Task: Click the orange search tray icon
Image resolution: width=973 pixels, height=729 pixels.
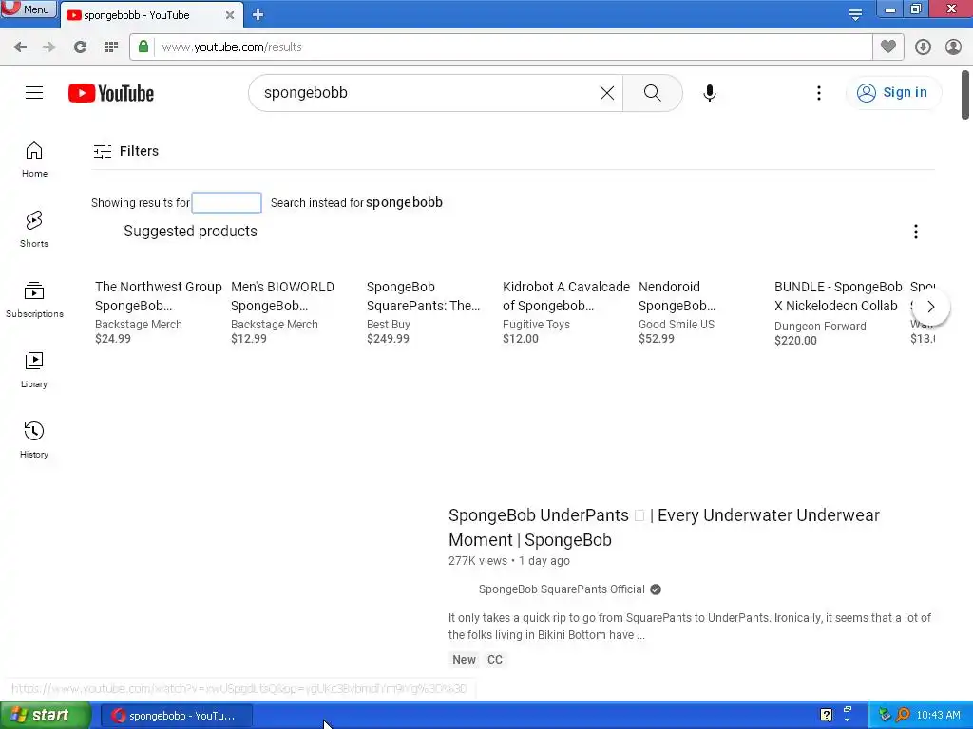Action: [x=903, y=715]
